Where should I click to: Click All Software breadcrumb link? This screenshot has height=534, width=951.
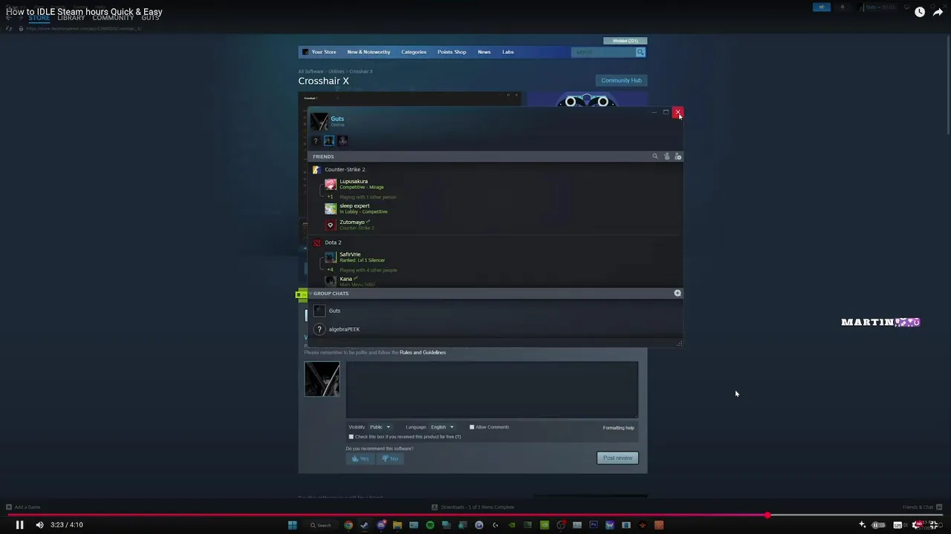coord(311,71)
